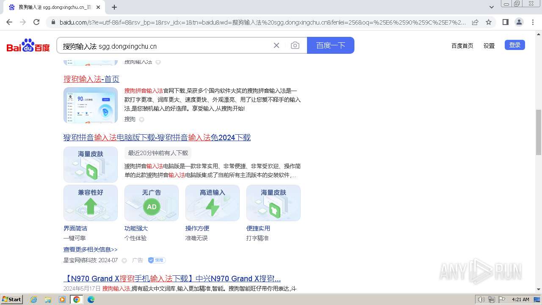Open 百度首页 link
The width and height of the screenshot is (542, 305).
point(462,46)
